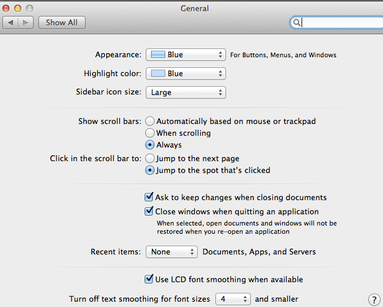
Task: Click the 'Documents, Apps, and Servers' text
Action: pyautogui.click(x=259, y=252)
